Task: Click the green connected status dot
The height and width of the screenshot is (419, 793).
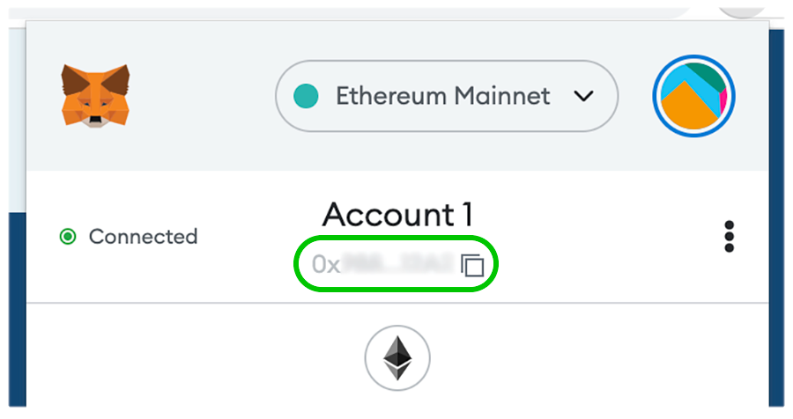Action: (68, 237)
